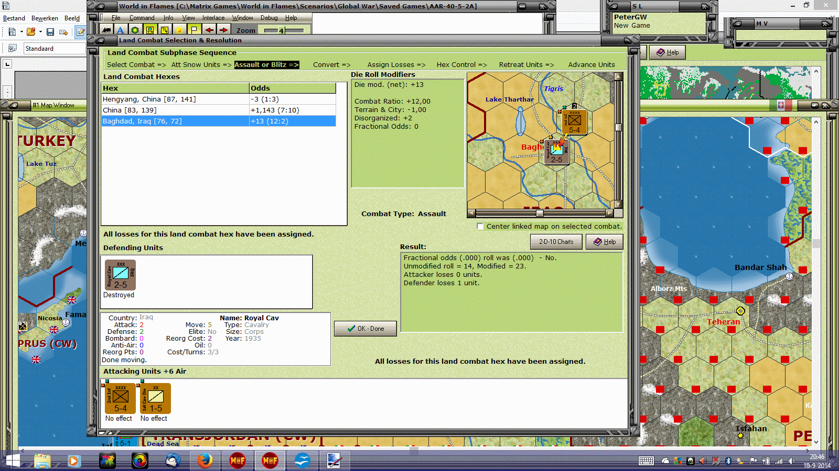
Task: Expand the open folder dropdown arrow
Action: tap(40, 32)
